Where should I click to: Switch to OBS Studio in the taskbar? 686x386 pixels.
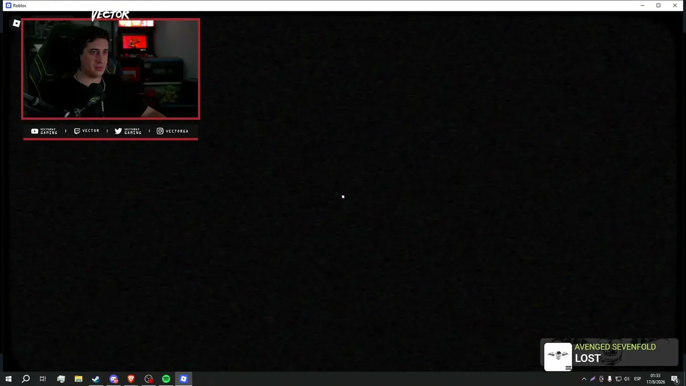[x=148, y=379]
